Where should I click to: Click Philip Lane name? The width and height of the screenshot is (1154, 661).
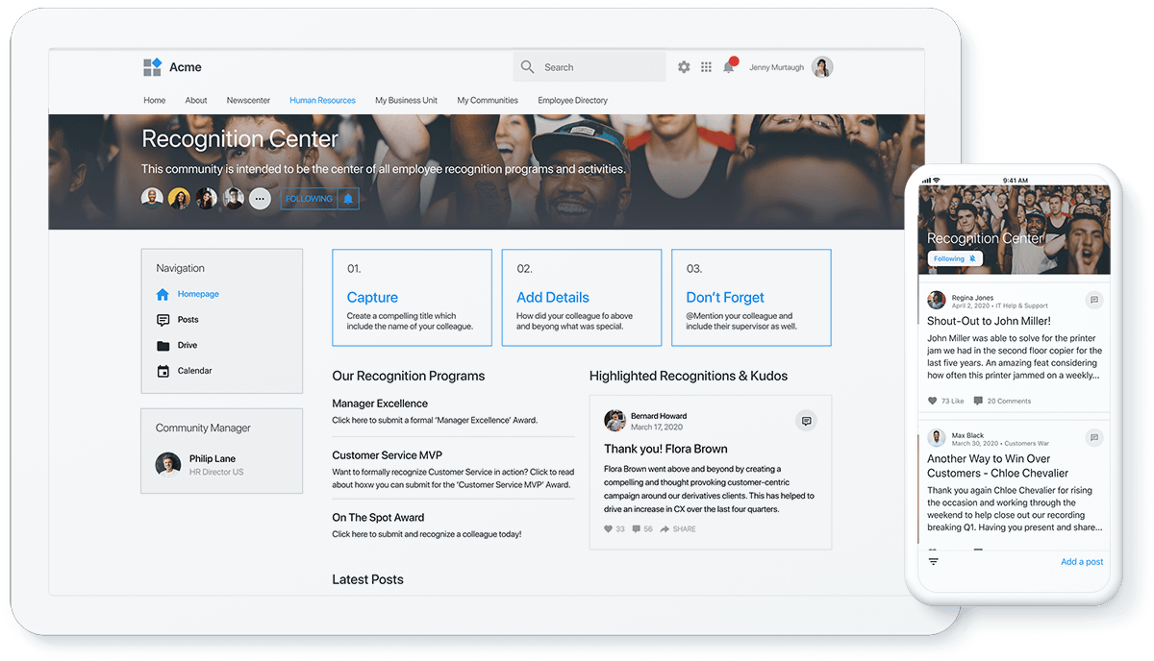coord(213,459)
